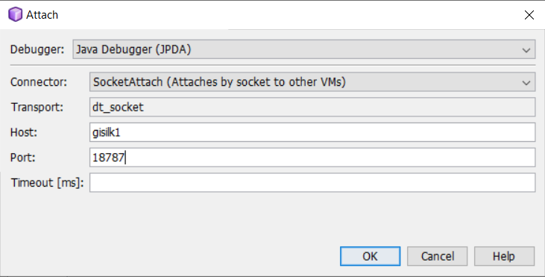
Task: Click the empty Timeout [ms] field
Action: pyautogui.click(x=312, y=182)
